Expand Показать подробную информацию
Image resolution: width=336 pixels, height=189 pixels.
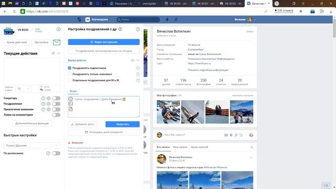208,70
